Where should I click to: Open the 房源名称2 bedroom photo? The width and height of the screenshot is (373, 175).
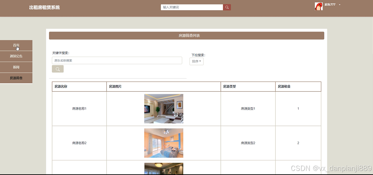[164, 143]
